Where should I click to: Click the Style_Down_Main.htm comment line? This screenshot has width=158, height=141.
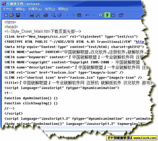point(43,32)
